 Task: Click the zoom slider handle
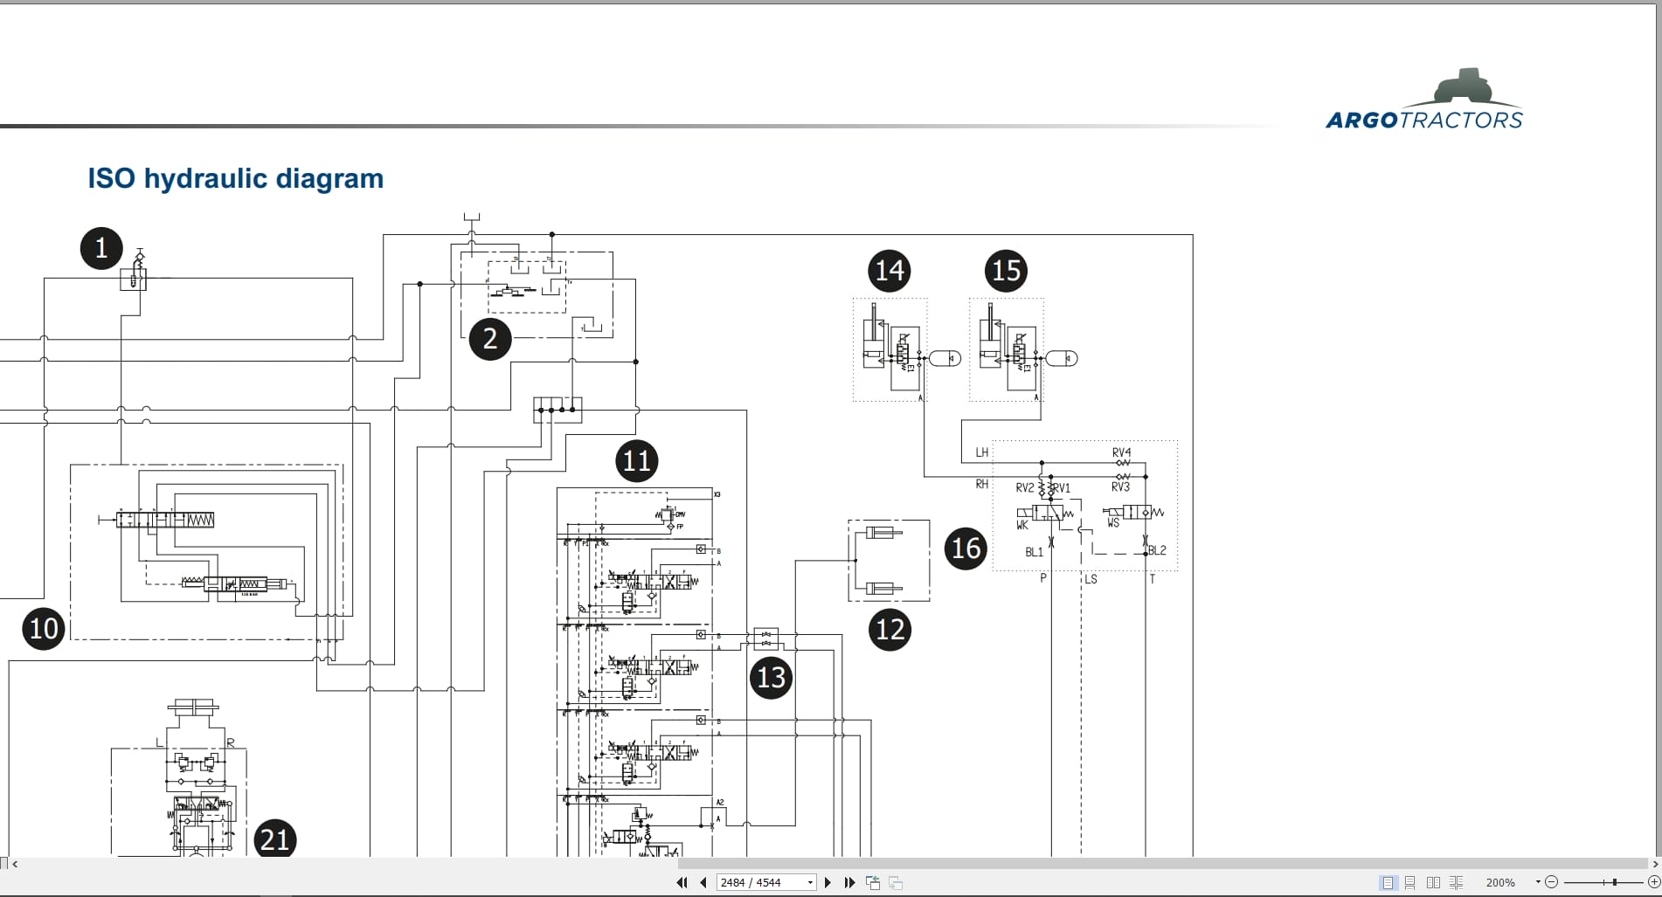(1615, 882)
